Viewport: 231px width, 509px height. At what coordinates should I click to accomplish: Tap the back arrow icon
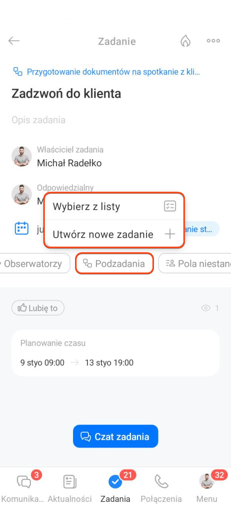[14, 41]
